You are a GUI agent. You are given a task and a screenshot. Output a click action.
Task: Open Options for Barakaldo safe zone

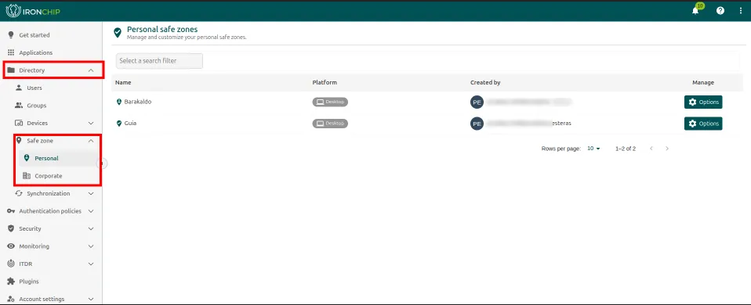click(x=703, y=102)
